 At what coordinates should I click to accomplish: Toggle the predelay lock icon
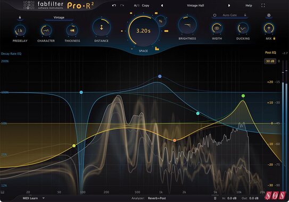20,18
